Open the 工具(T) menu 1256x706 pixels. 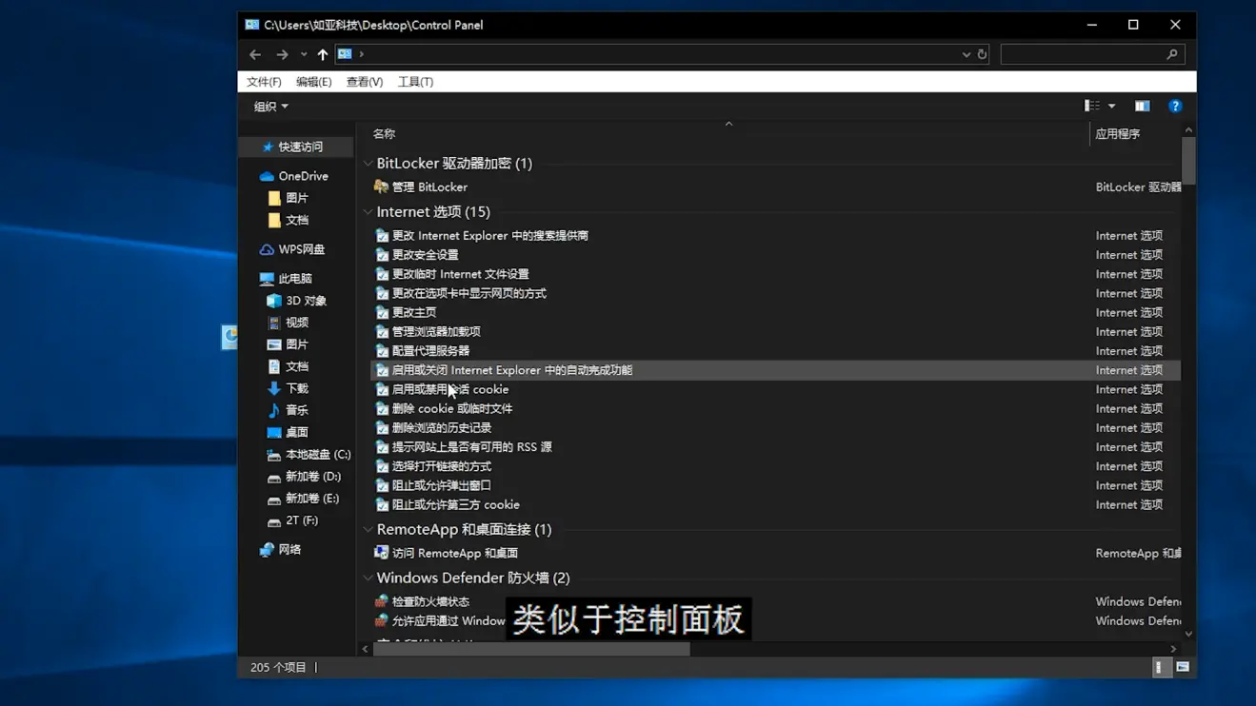pos(415,82)
